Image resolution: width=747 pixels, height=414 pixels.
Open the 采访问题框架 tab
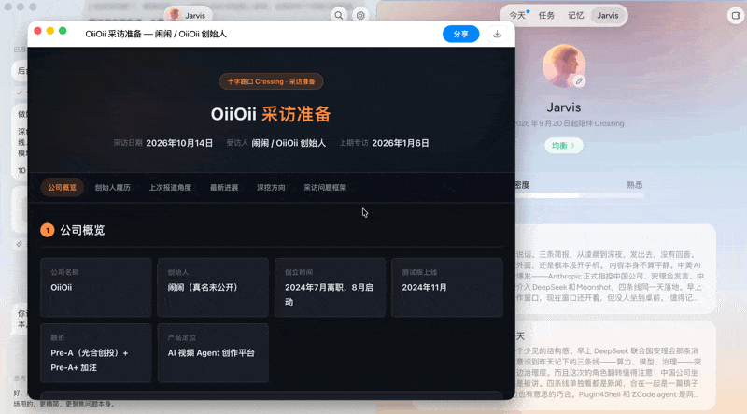tap(325, 188)
